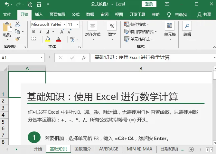Click the ribbon display options icon
The image size is (216, 154).
[167, 4]
